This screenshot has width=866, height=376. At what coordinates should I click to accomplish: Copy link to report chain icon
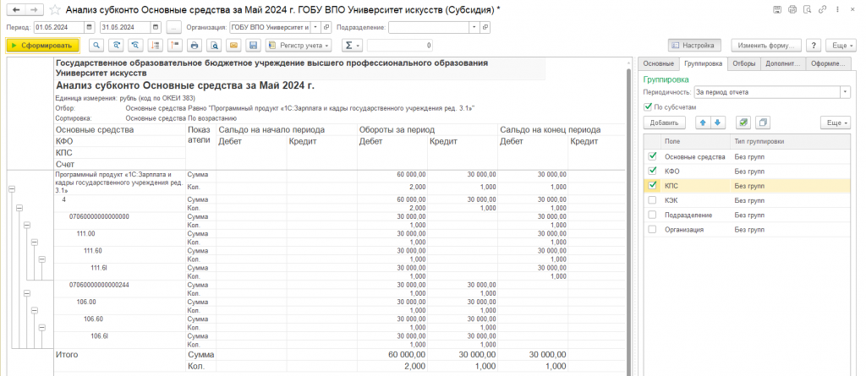coord(822,9)
